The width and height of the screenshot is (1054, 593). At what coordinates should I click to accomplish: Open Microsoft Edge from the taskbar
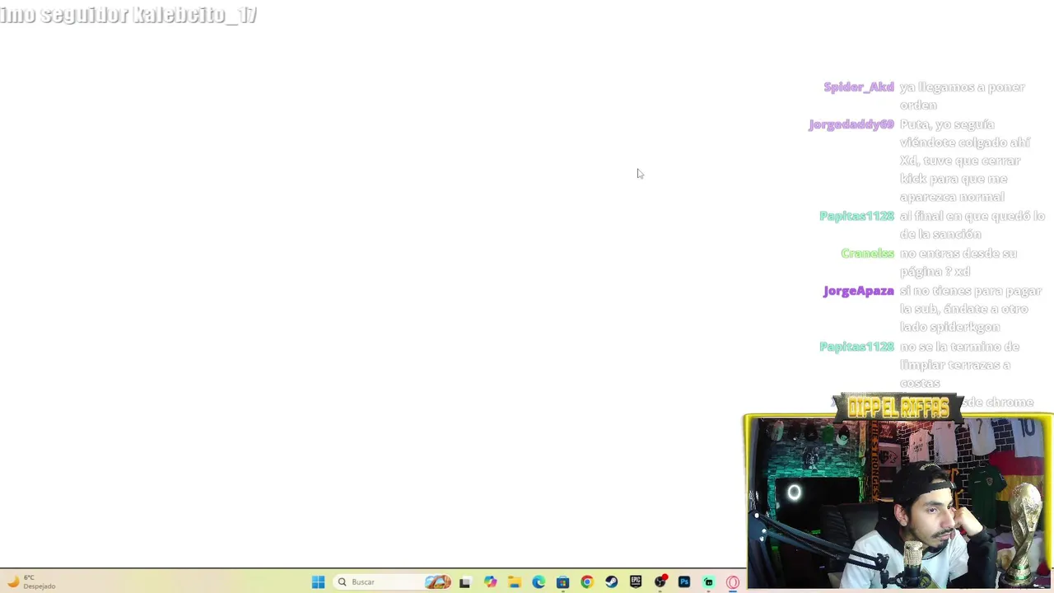click(x=539, y=582)
